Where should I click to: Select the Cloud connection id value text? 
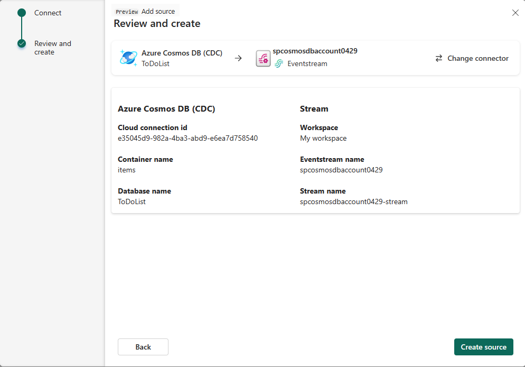(x=187, y=138)
